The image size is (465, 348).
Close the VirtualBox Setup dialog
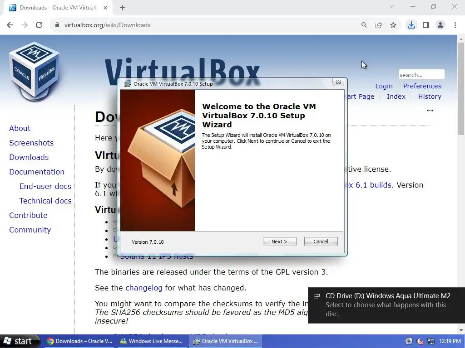[338, 82]
